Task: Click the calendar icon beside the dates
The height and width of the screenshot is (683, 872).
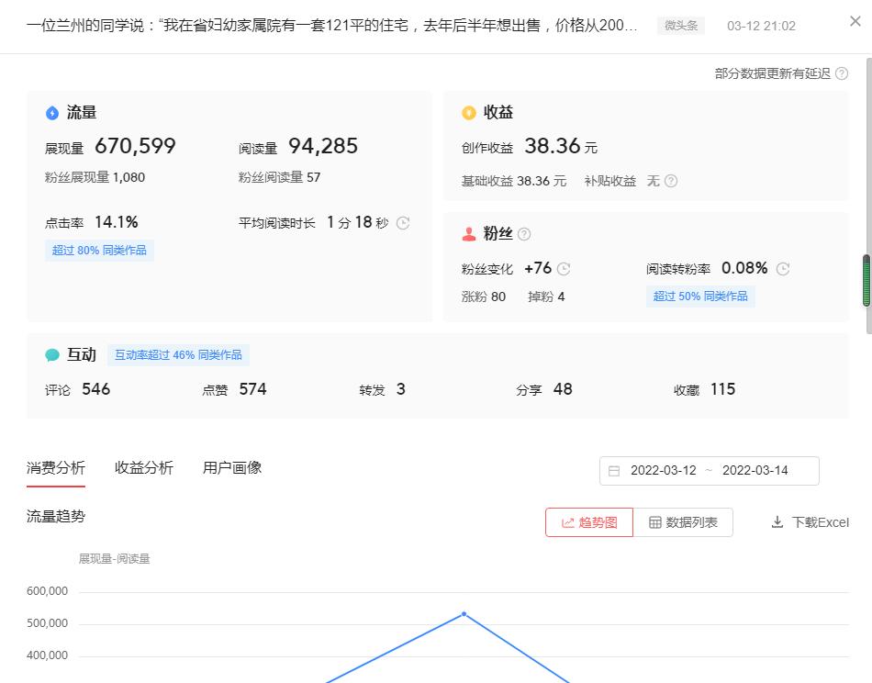Action: click(613, 470)
